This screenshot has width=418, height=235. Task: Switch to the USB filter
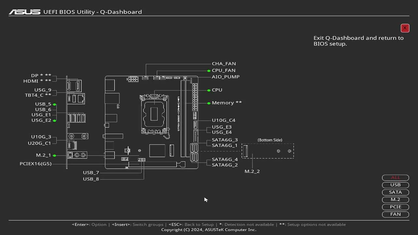pos(395,185)
